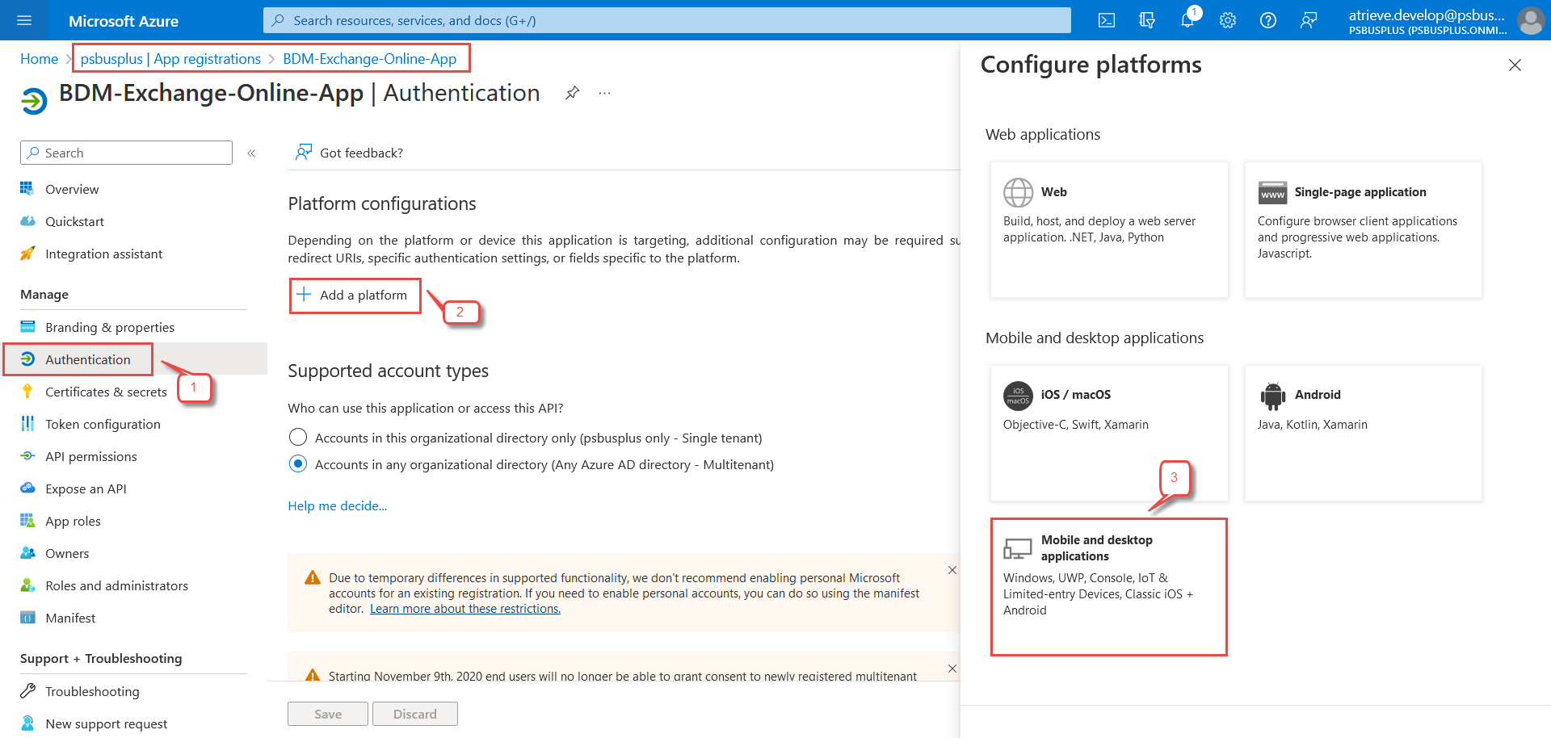Click the feedback icon in the top bar
The width and height of the screenshot is (1551, 738).
[1309, 20]
